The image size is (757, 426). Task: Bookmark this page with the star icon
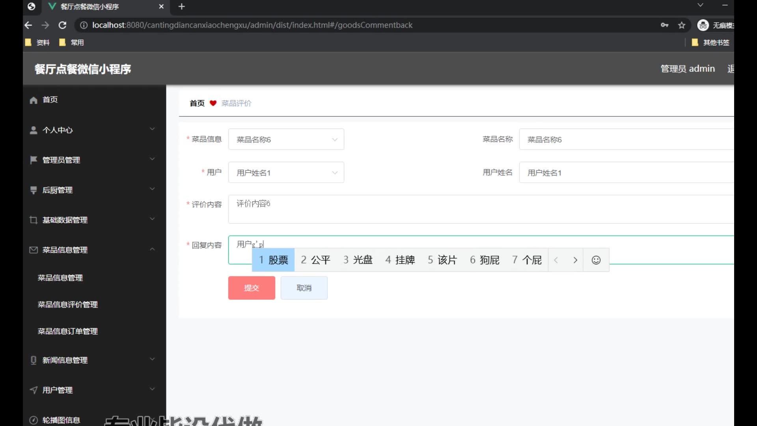pos(682,25)
